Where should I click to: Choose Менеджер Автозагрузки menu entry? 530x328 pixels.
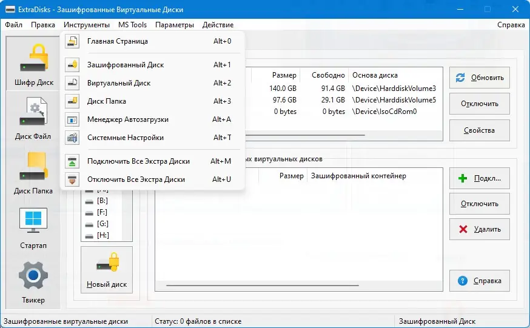tap(152, 119)
